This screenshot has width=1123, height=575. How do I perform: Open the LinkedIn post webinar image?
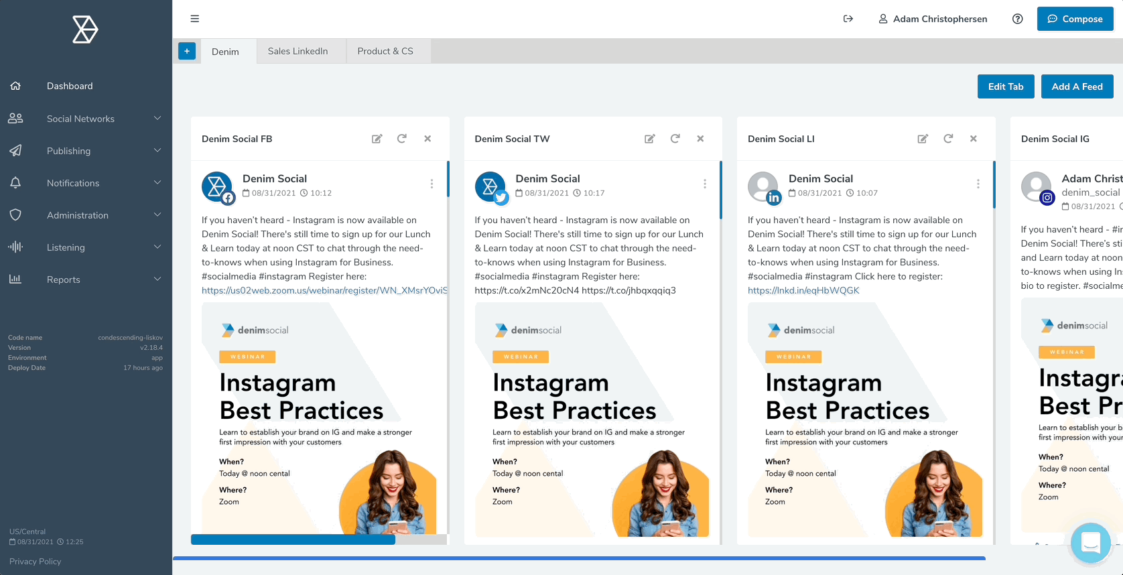[865, 420]
